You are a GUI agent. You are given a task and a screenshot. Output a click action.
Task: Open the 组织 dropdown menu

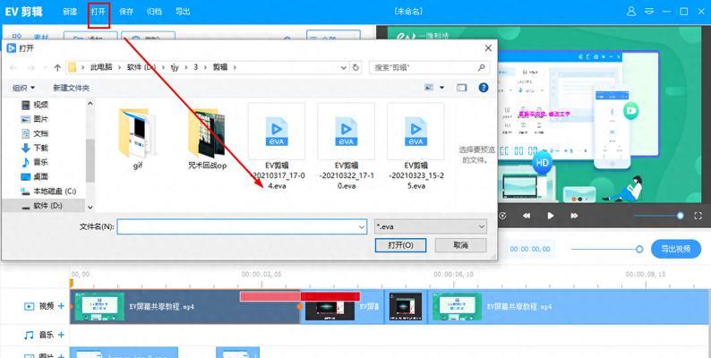click(23, 88)
